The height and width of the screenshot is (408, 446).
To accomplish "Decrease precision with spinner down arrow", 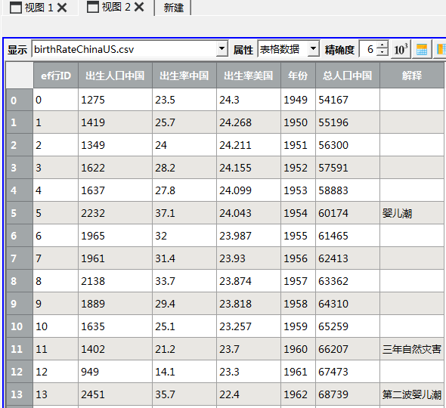I will [x=383, y=53].
